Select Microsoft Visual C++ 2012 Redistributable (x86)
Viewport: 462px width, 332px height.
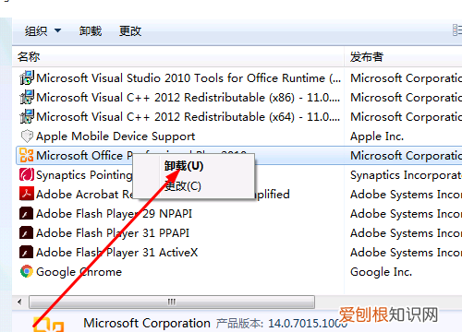pyautogui.click(x=188, y=98)
